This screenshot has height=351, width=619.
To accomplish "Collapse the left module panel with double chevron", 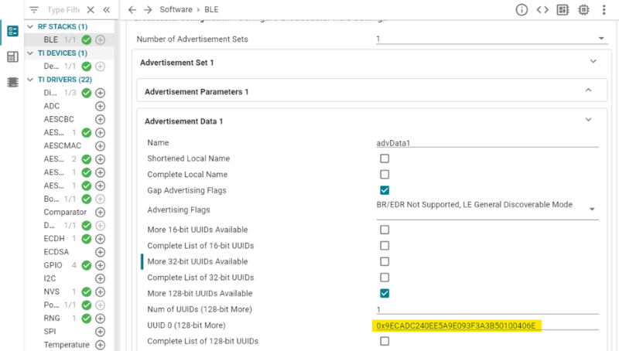I will click(x=106, y=10).
